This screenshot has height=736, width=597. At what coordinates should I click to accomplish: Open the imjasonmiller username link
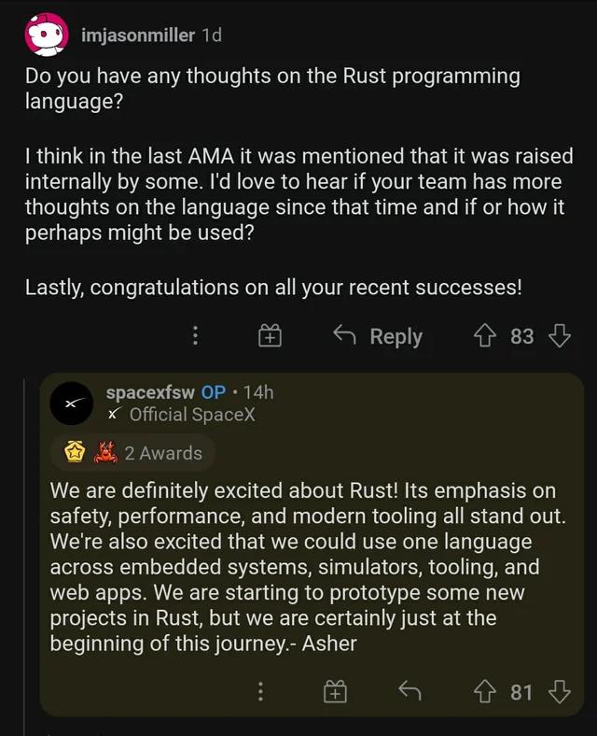tap(138, 35)
